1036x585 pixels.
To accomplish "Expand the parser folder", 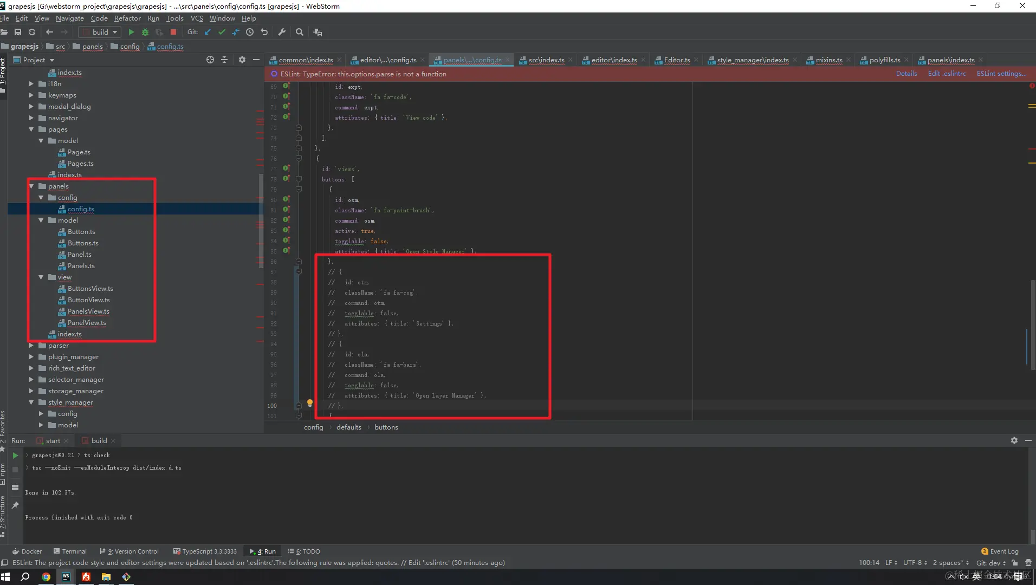I will (31, 346).
